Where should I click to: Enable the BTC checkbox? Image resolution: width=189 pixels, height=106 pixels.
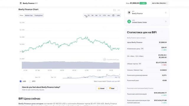click(x=30, y=81)
